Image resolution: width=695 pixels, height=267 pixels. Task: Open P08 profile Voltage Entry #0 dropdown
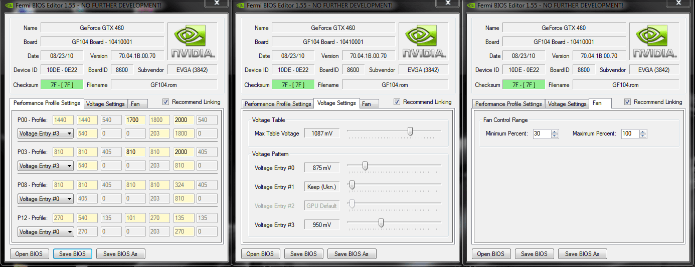click(x=46, y=198)
